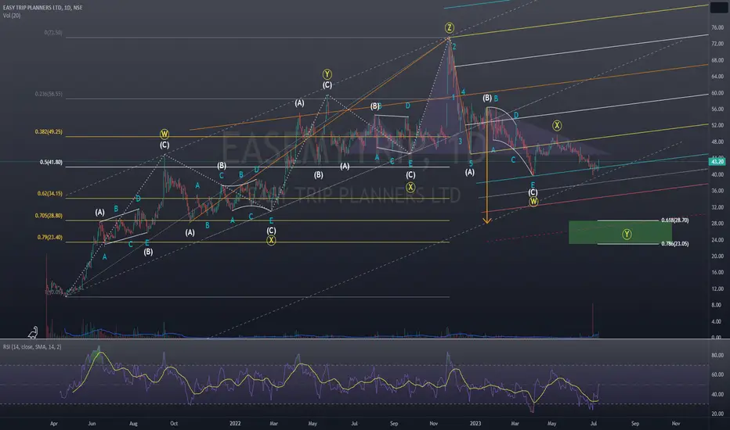Click the 12.00 price axis label

(717, 288)
